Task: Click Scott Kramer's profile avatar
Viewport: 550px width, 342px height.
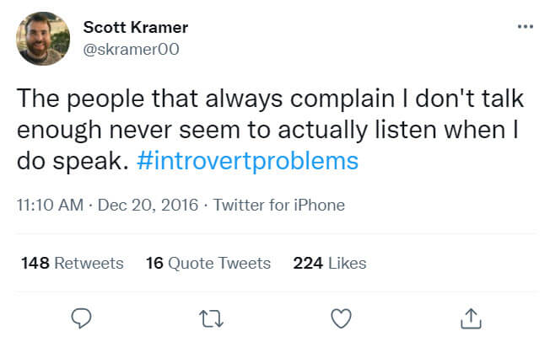Action: [x=43, y=39]
